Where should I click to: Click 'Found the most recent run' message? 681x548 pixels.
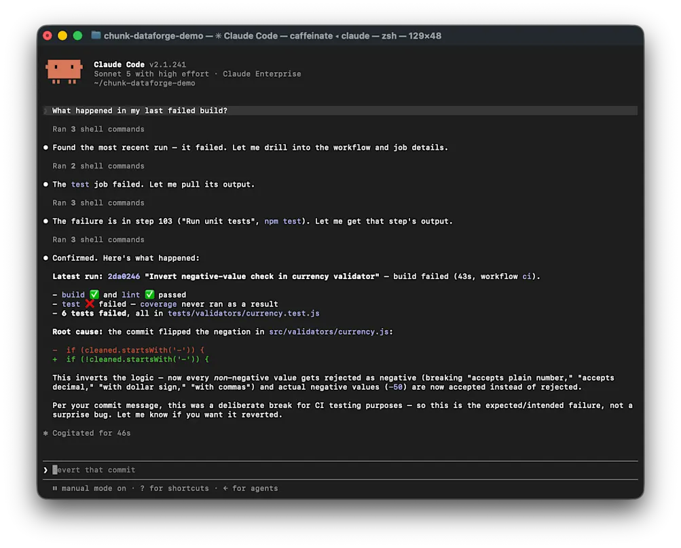coord(250,147)
